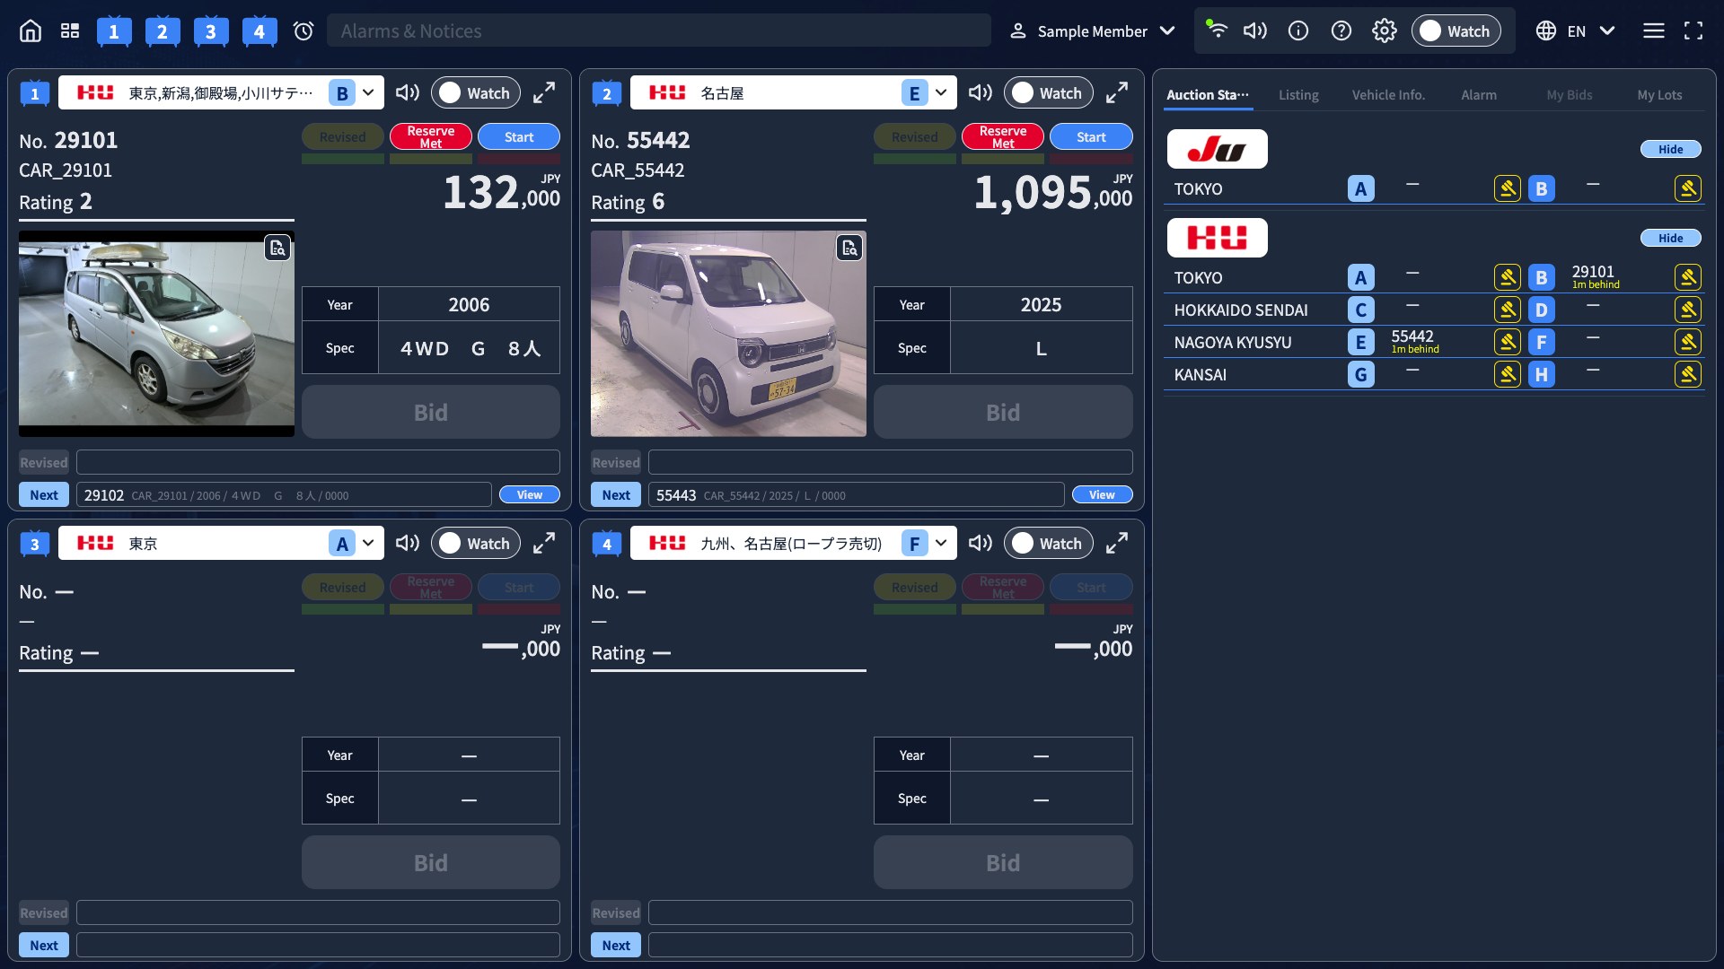The image size is (1724, 969).
Task: Select lane C for Hokkaido Sendai row
Action: pyautogui.click(x=1360, y=310)
